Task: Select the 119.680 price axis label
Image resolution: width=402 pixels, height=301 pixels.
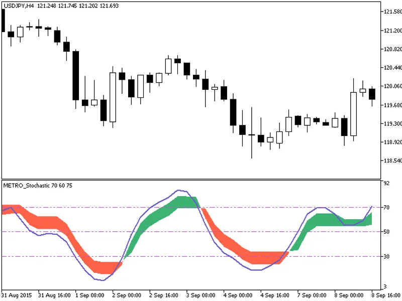Action: 393,105
